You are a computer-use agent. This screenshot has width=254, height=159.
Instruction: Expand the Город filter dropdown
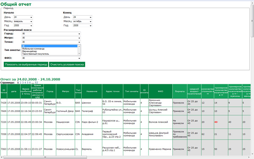click(x=51, y=33)
